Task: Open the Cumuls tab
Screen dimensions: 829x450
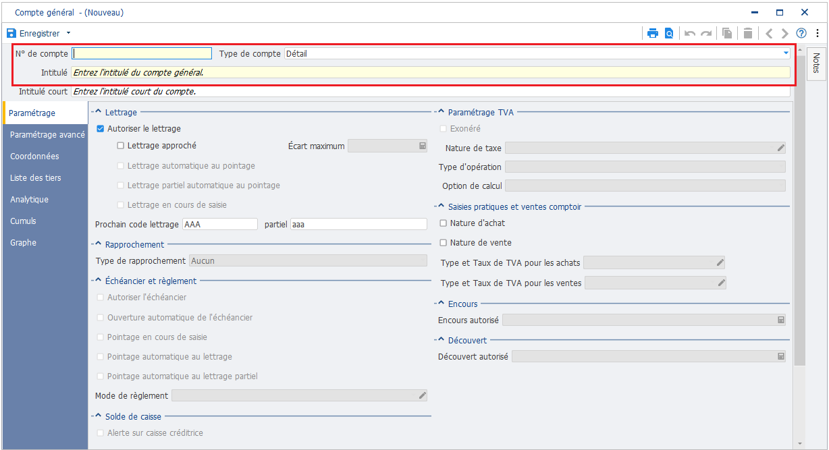Action: click(45, 221)
